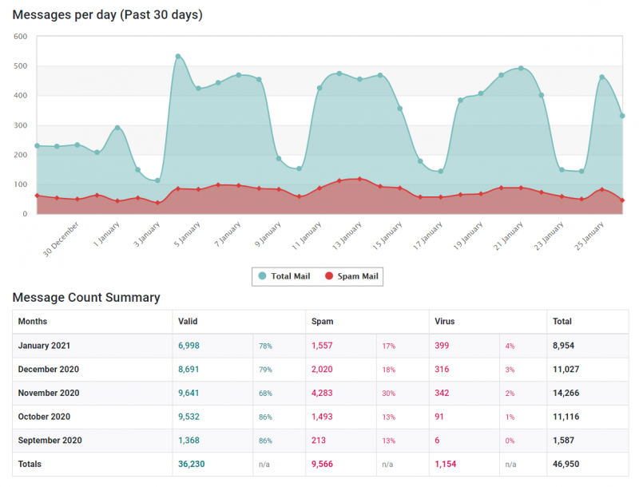This screenshot has width=639, height=487.
Task: Click the Virus column header
Action: pos(445,322)
